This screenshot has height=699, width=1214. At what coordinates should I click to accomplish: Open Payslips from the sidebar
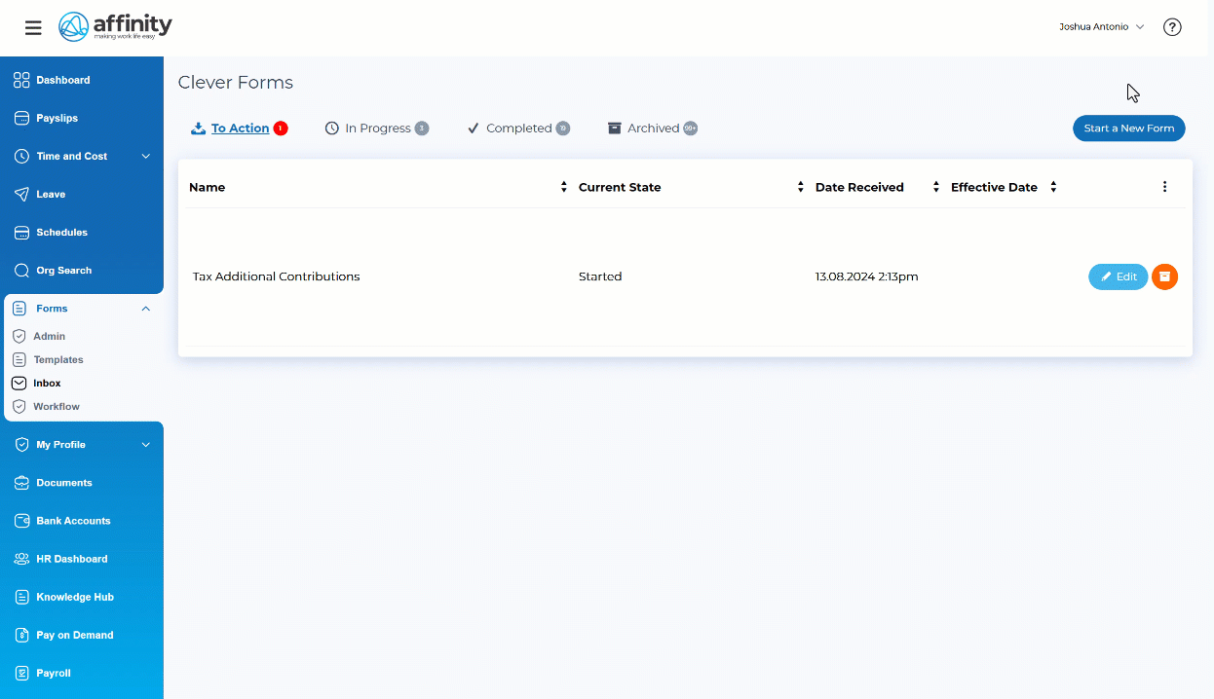(x=57, y=118)
